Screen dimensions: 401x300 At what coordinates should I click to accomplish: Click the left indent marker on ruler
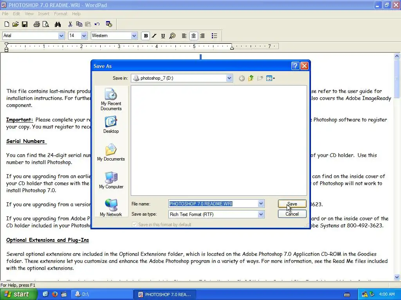(x=6, y=47)
